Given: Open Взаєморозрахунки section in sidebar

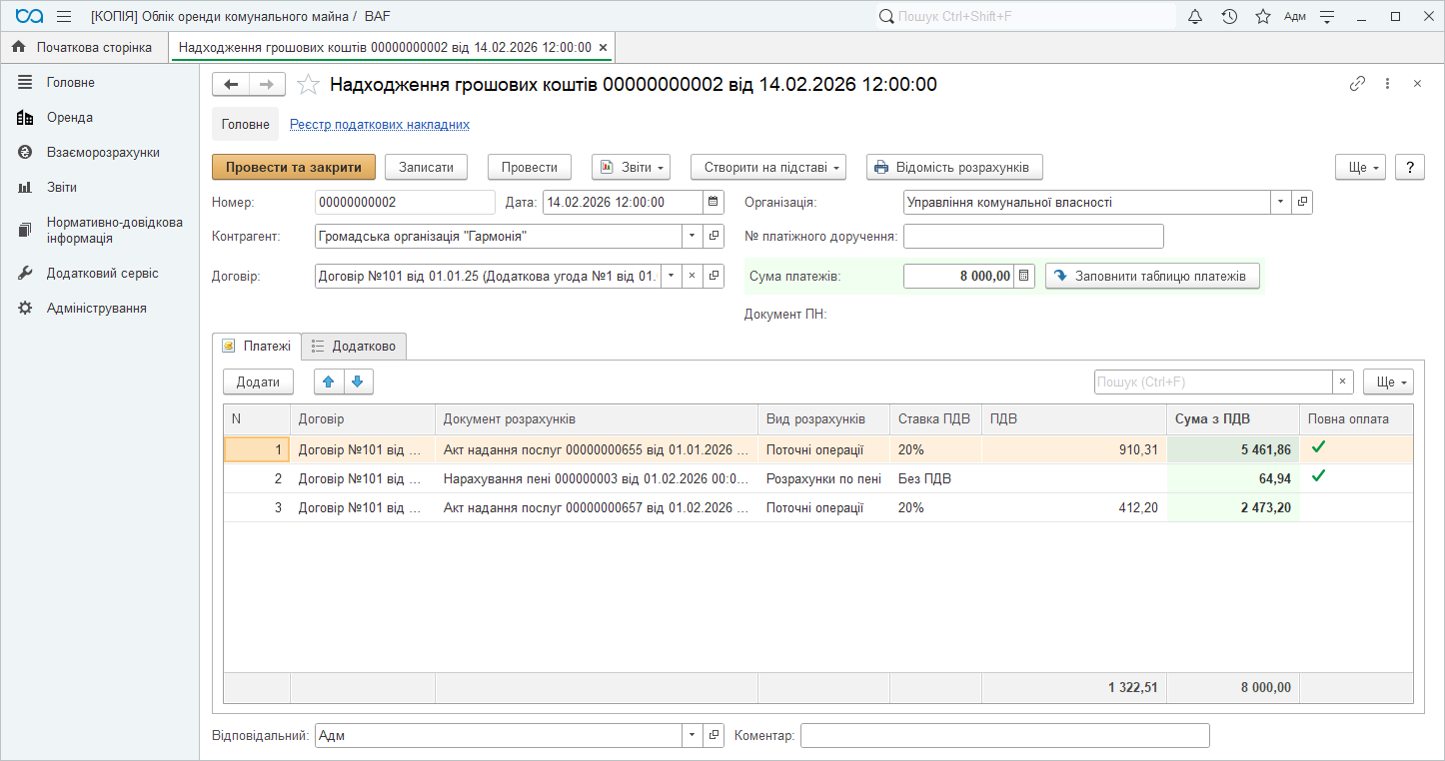Looking at the screenshot, I should pos(103,153).
